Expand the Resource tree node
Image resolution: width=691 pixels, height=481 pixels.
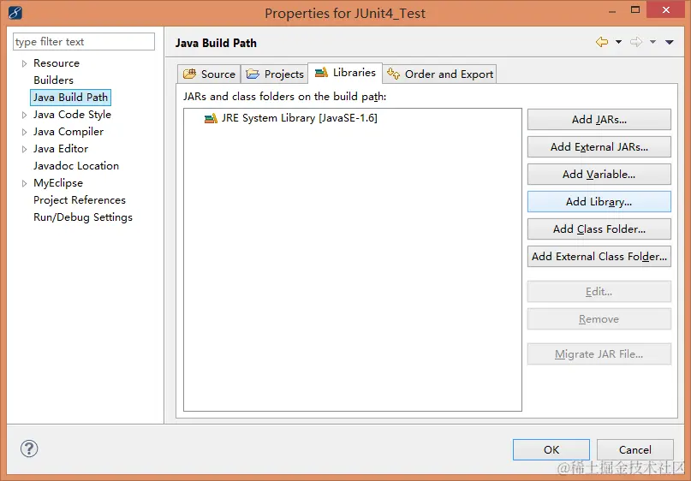pos(24,63)
